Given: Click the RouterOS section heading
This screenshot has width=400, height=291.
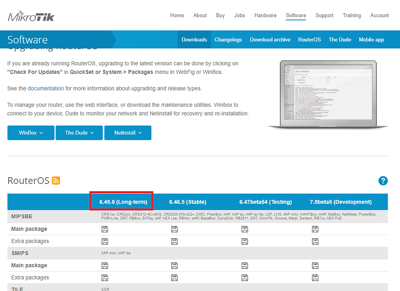Looking at the screenshot, I should pyautogui.click(x=28, y=180).
